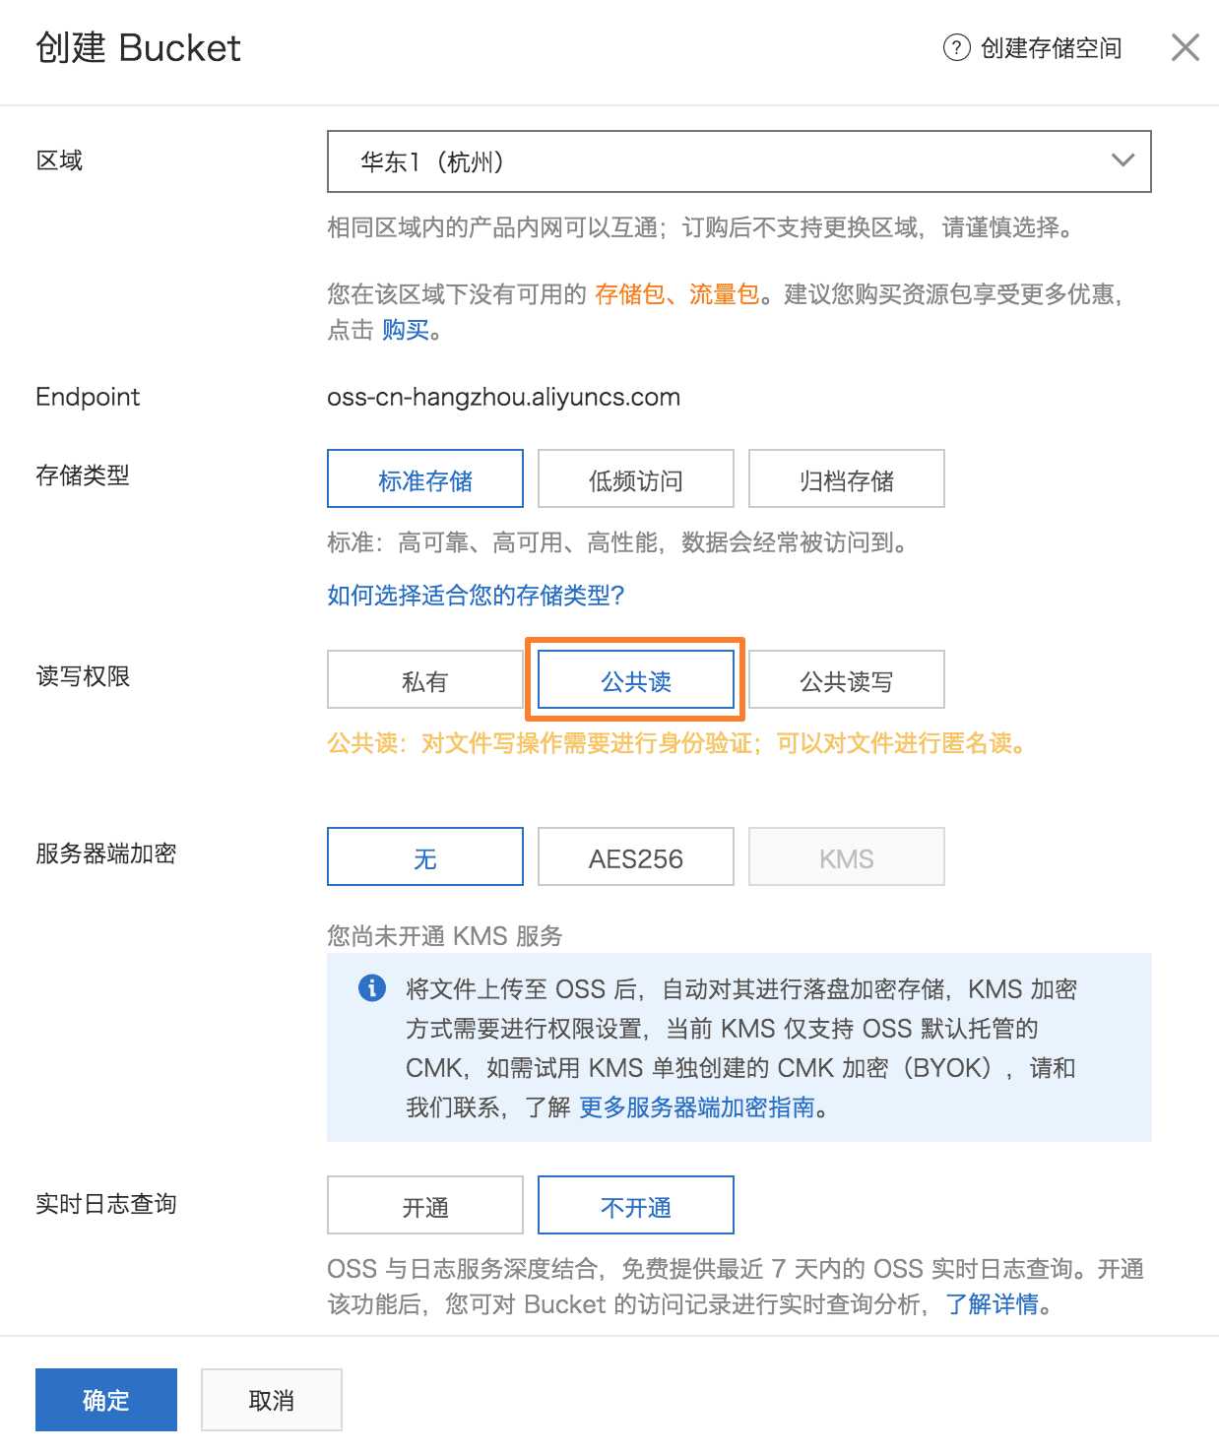Select 标准存储 storage type

[x=425, y=479]
